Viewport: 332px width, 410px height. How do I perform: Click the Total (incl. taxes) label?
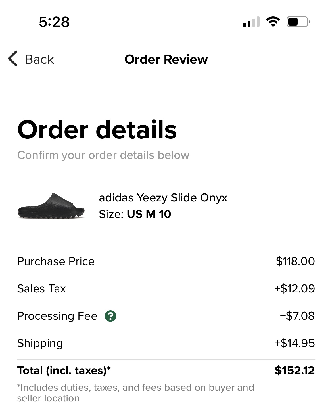pos(64,371)
